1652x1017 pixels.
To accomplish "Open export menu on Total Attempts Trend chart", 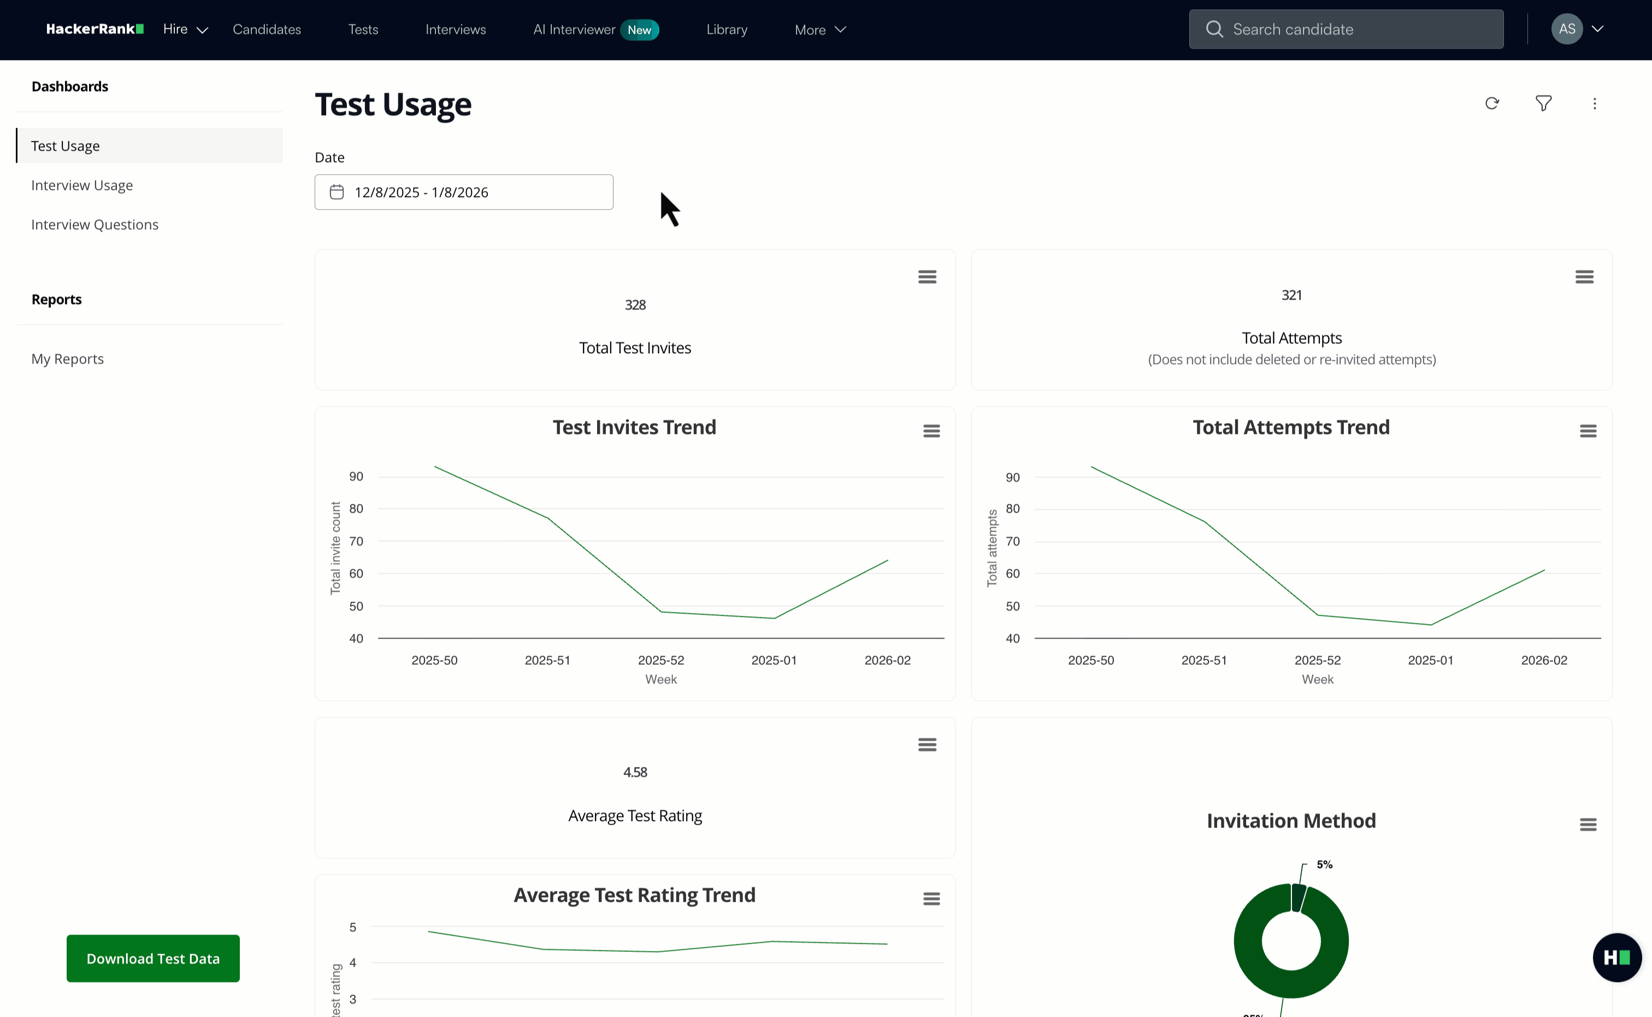I will point(1588,431).
